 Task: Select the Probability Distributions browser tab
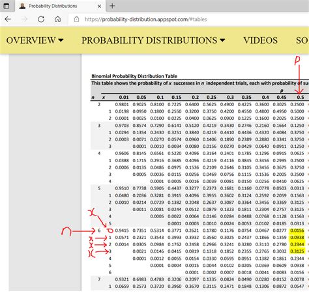pyautogui.click(x=61, y=6)
